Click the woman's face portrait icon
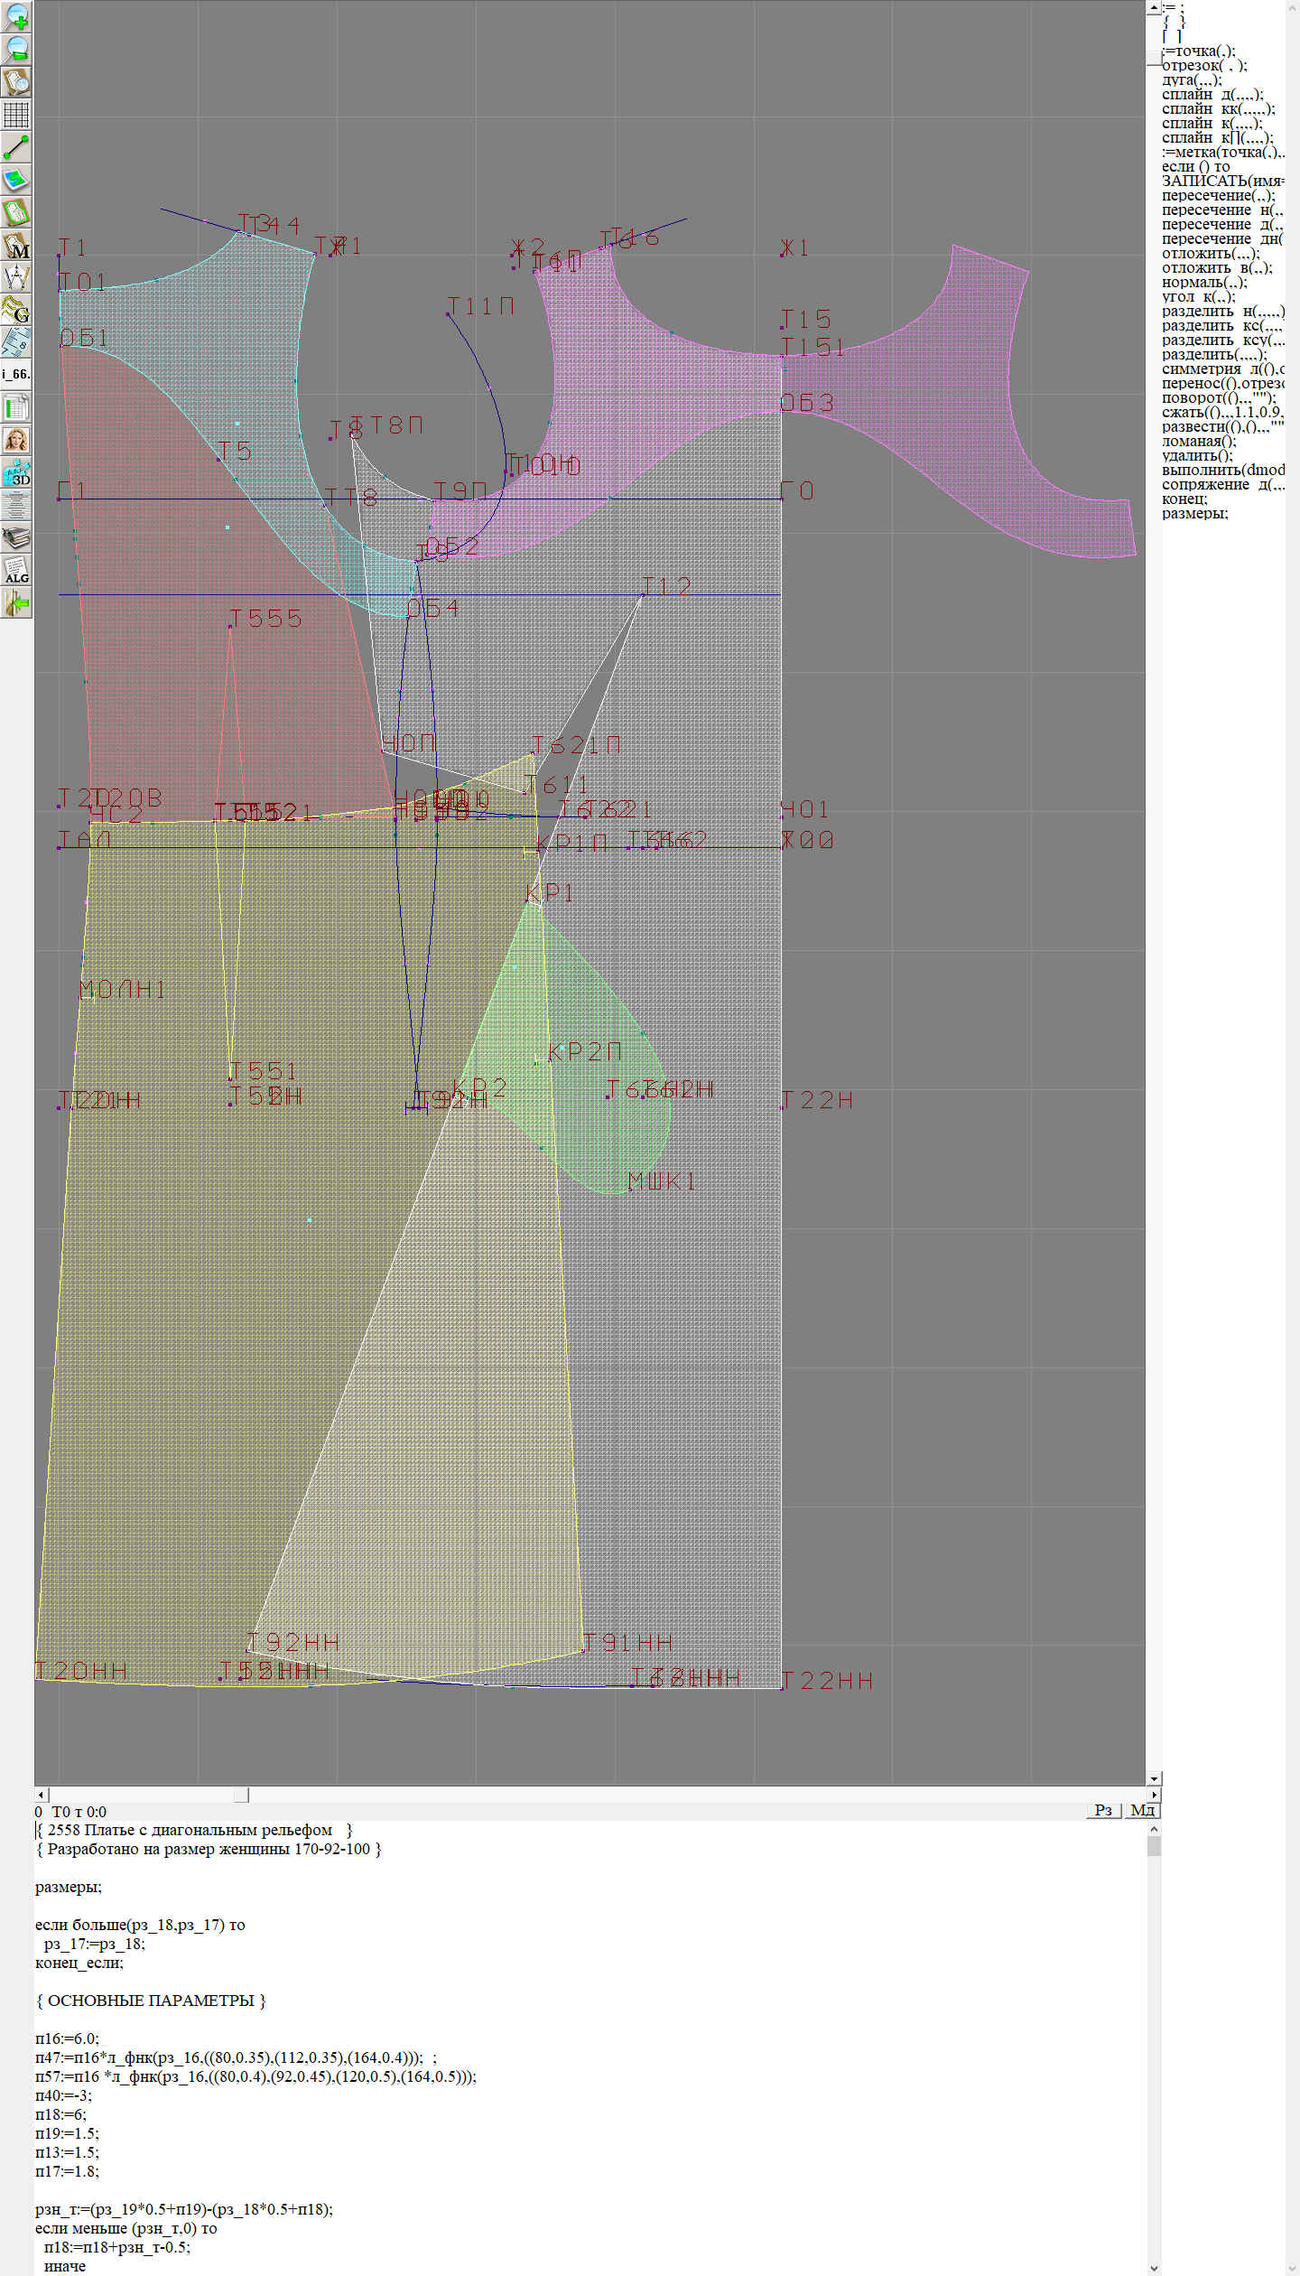1300x2276 pixels. tap(16, 440)
